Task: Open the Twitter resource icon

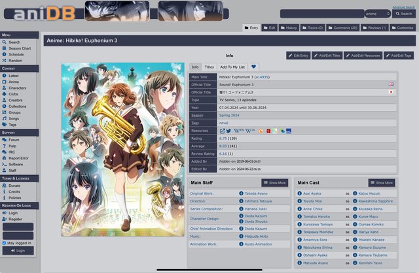Action: click(228, 131)
